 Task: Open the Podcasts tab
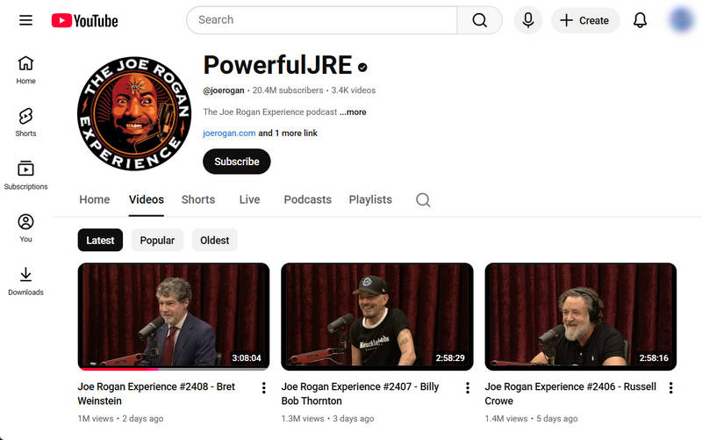[308, 199]
